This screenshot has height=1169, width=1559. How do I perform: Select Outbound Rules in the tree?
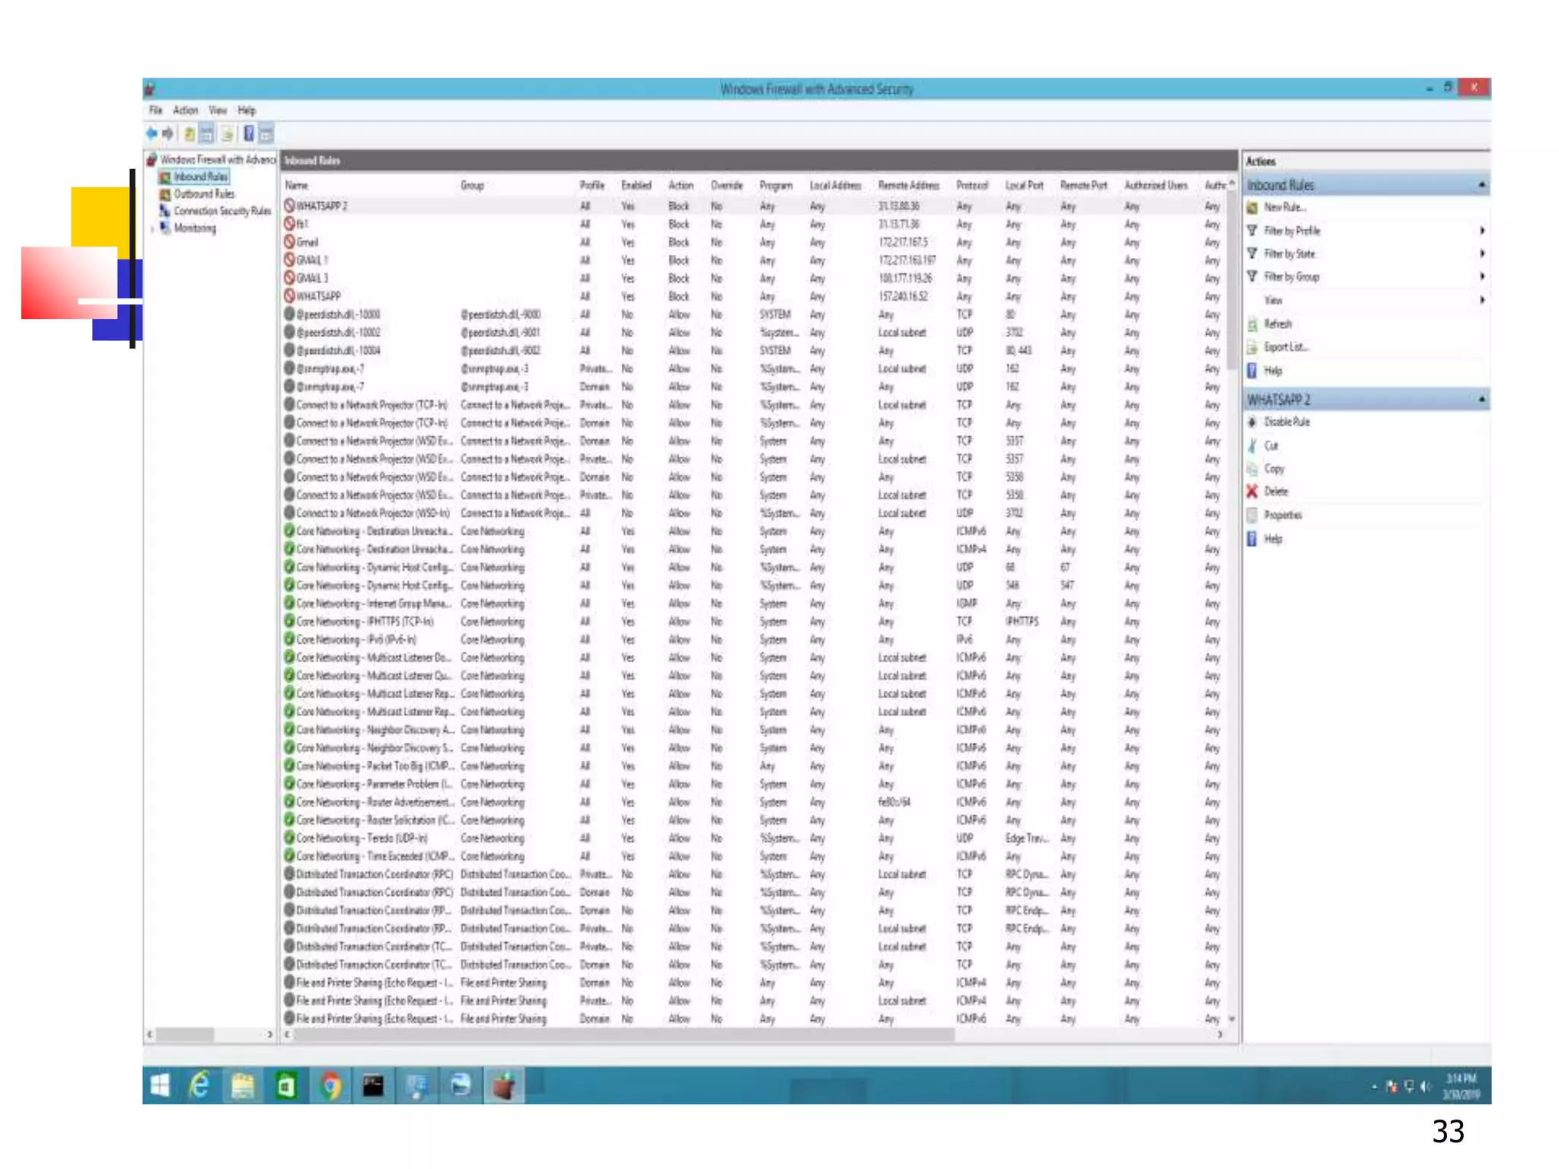[204, 194]
